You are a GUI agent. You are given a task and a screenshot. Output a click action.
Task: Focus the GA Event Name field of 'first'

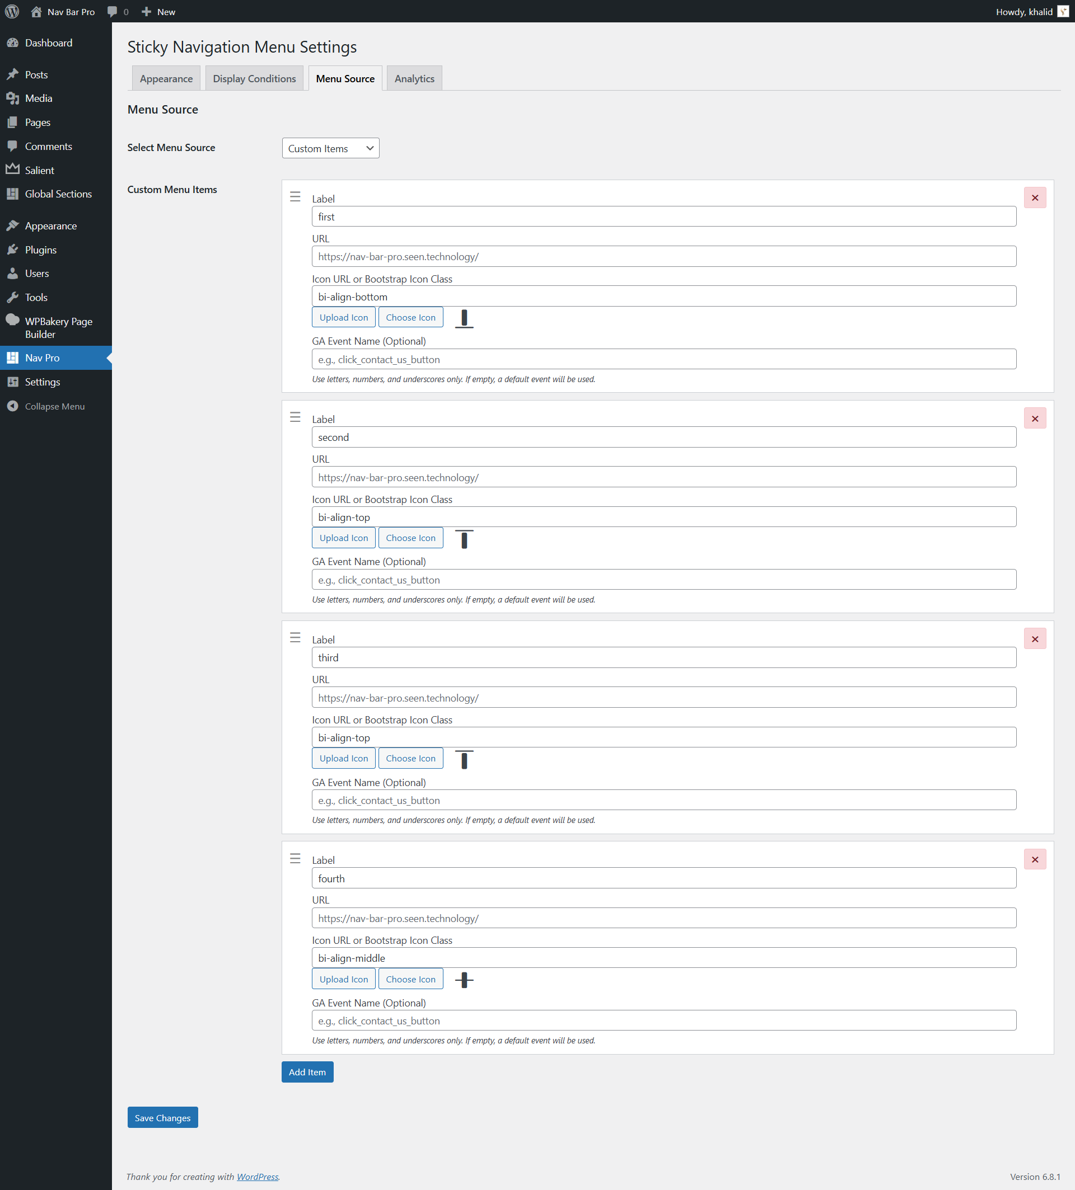coord(664,359)
